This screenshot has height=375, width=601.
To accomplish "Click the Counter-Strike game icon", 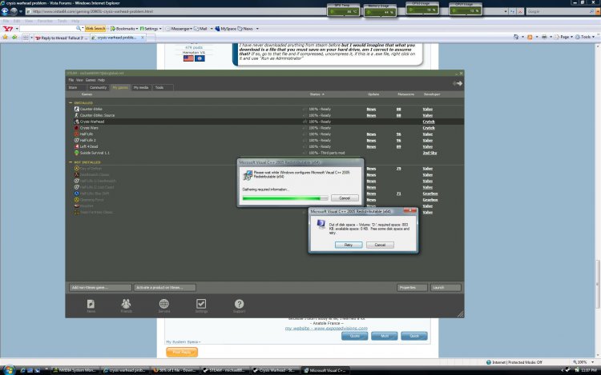I will (76, 109).
